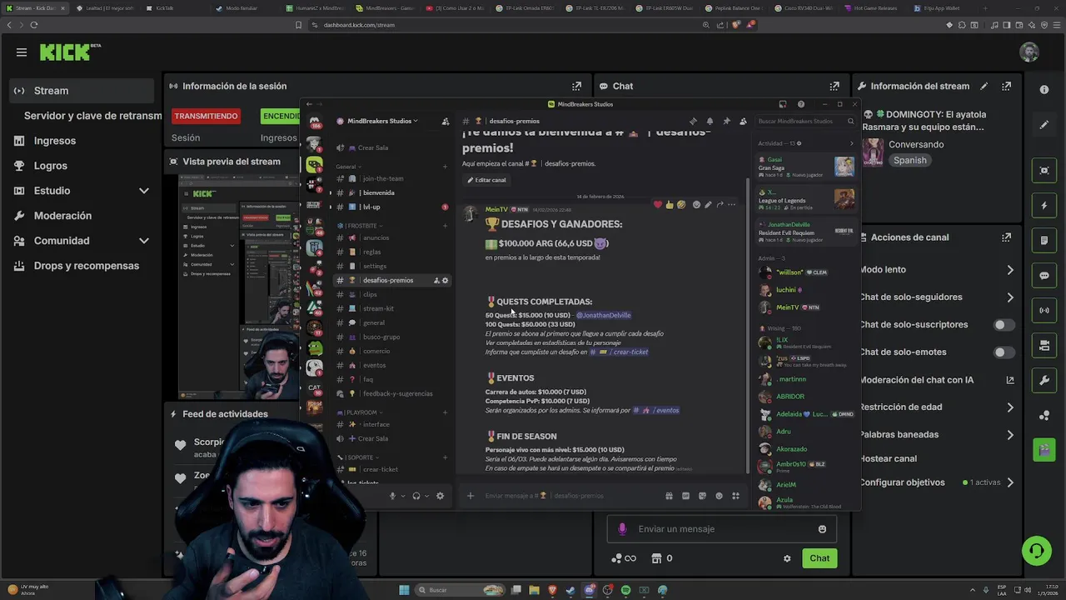Open Discord help question mark icon
This screenshot has height=600, width=1066.
[x=801, y=104]
